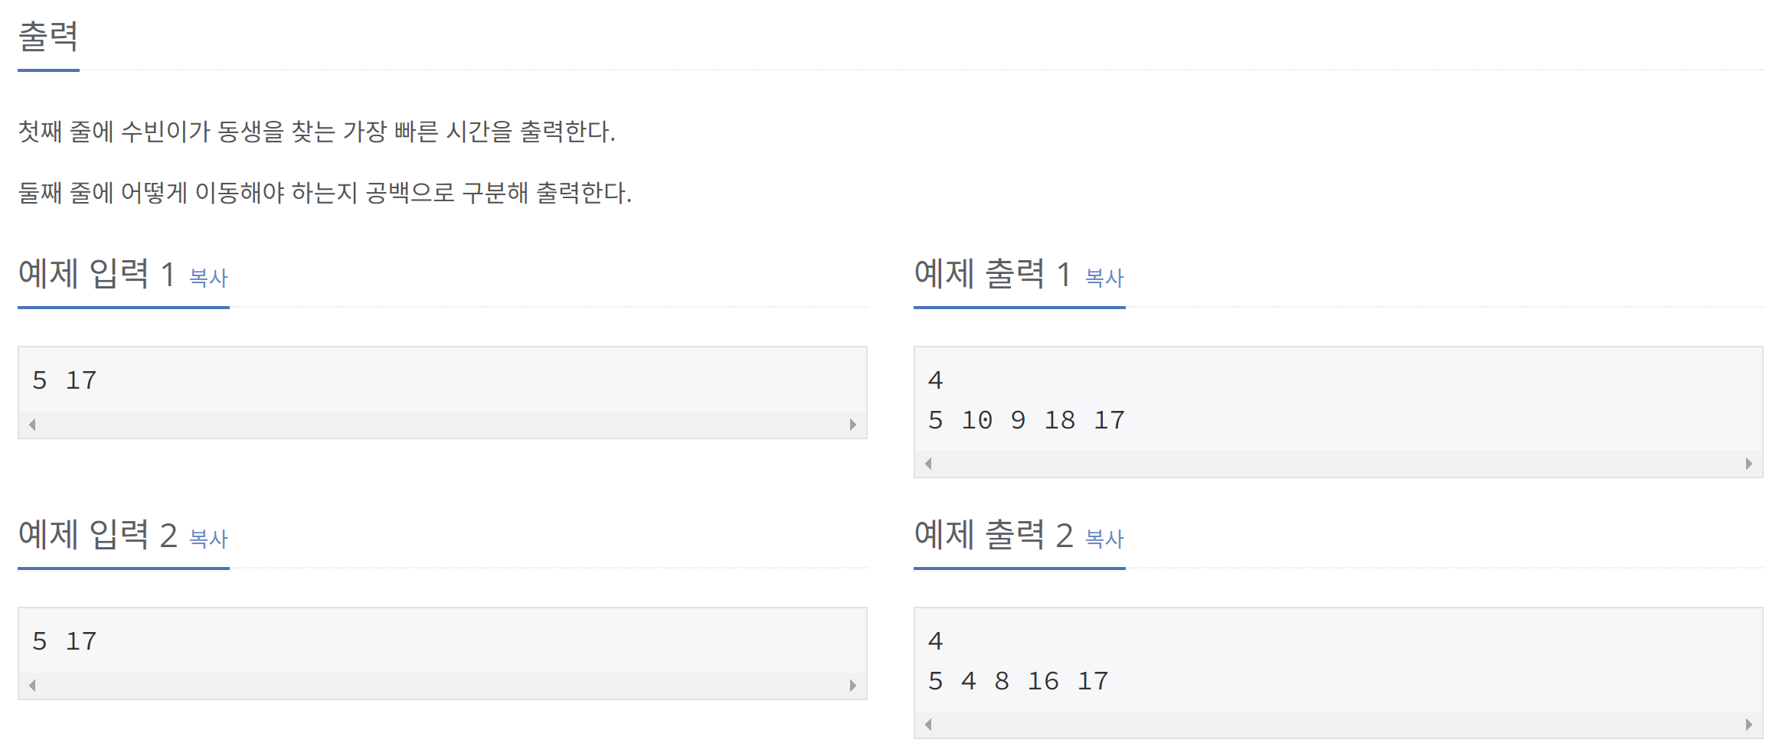Click the right scroll arrow under sample output 2
The image size is (1779, 756).
tap(1748, 724)
